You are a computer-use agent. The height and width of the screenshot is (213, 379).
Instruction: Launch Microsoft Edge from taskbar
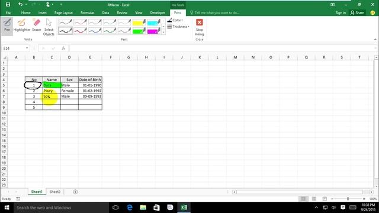(x=130, y=208)
